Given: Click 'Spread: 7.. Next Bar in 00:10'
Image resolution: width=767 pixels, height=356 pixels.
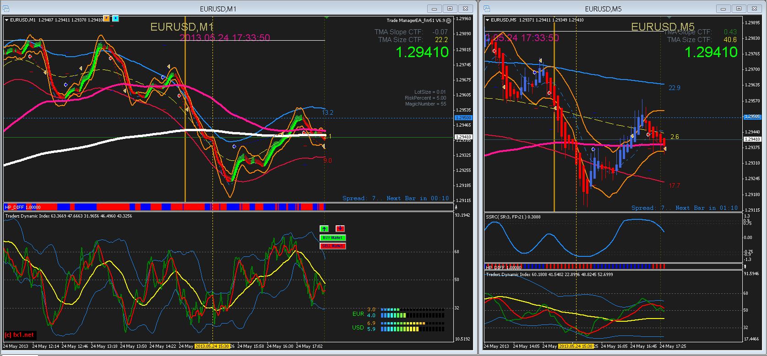Looking at the screenshot, I should coord(396,198).
